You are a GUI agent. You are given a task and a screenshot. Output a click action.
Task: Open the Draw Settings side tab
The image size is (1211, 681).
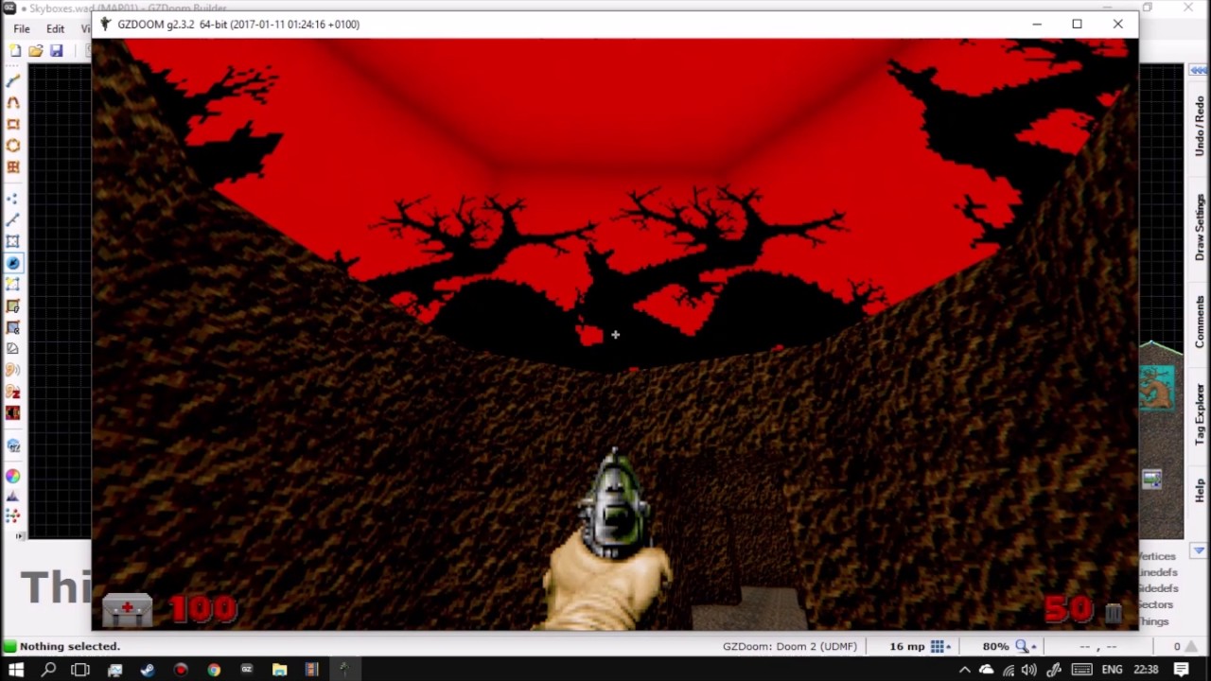[x=1200, y=227]
